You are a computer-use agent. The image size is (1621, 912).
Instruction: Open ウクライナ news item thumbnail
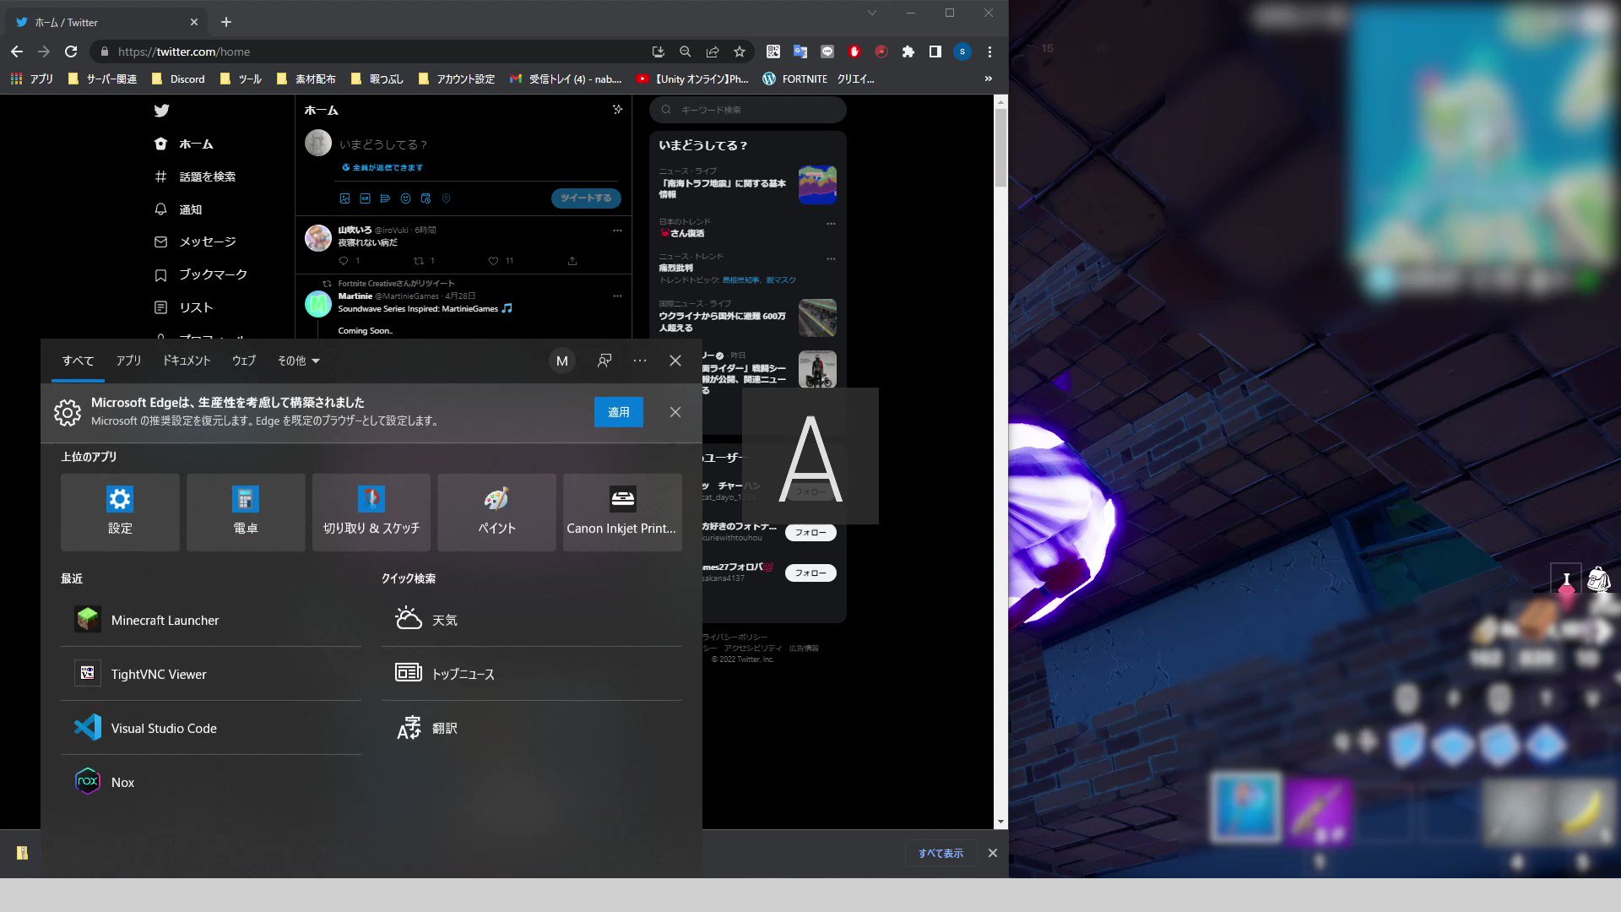pyautogui.click(x=817, y=318)
